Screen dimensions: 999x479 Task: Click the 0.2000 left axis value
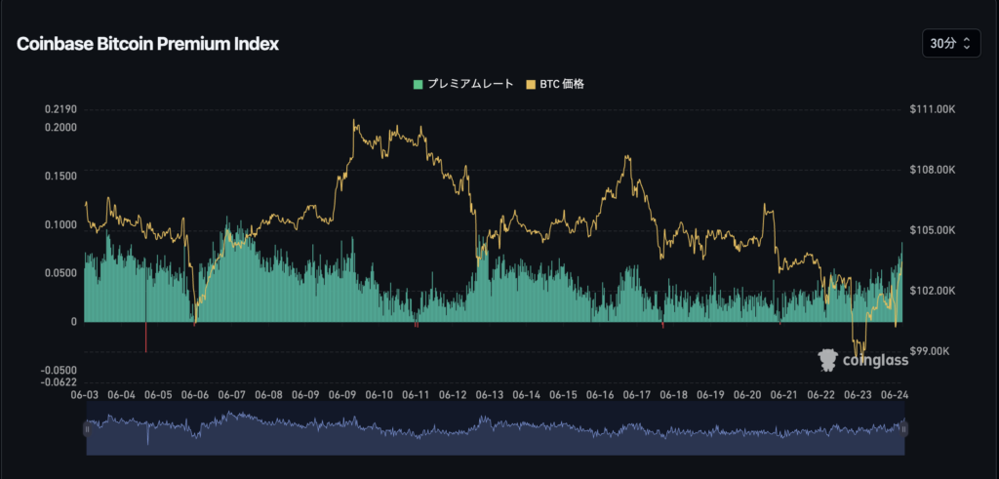(x=61, y=128)
